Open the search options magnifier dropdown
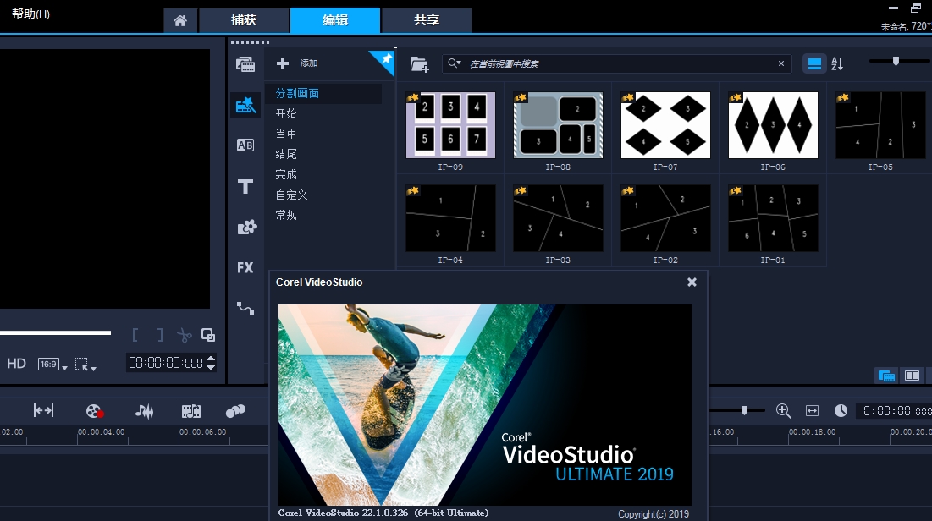The image size is (932, 521). (x=454, y=63)
